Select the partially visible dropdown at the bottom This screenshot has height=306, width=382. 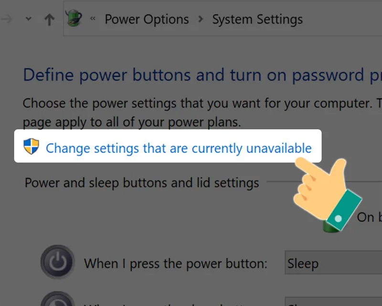coord(334,302)
